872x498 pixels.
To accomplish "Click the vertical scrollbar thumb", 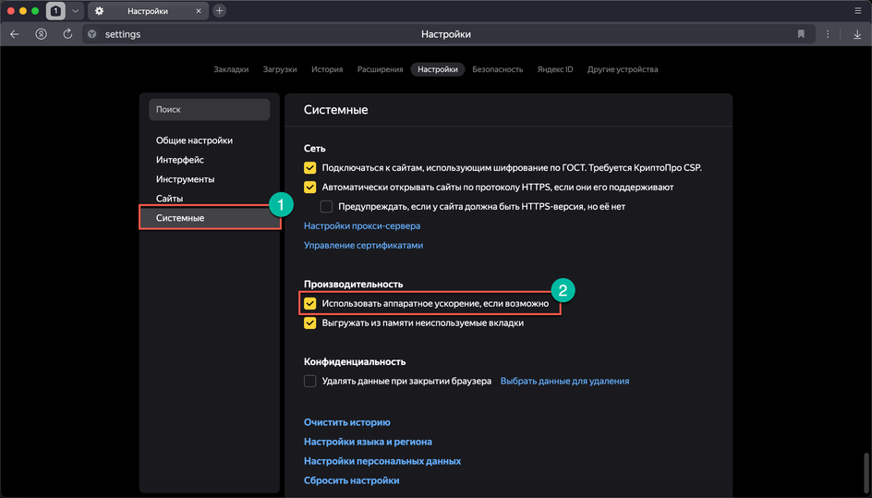I will (866, 473).
